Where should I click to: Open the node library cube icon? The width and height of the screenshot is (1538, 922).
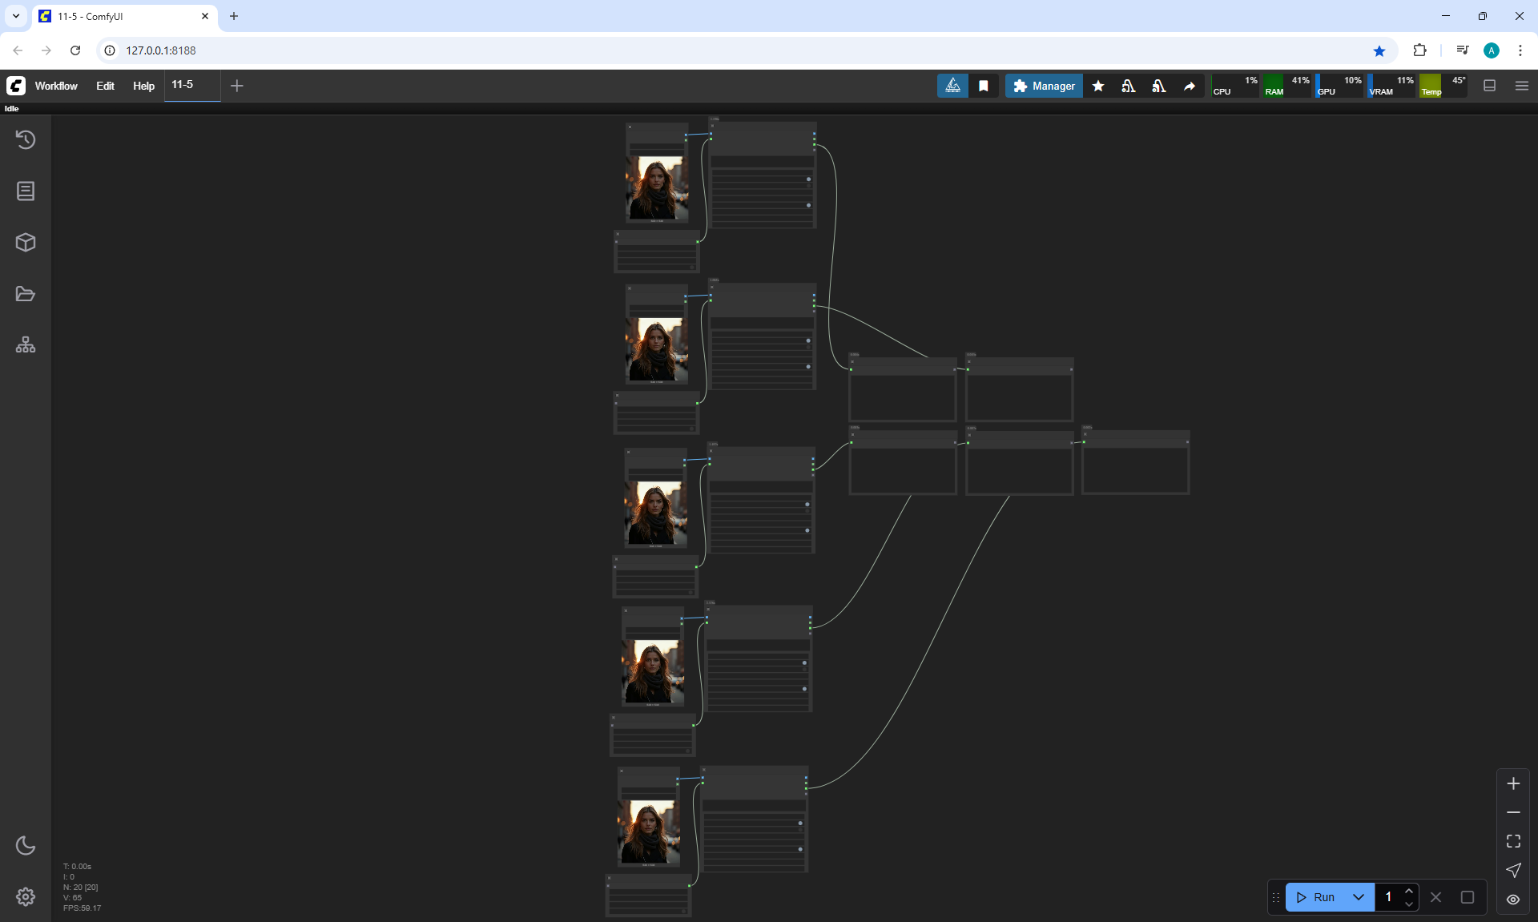[x=26, y=243]
